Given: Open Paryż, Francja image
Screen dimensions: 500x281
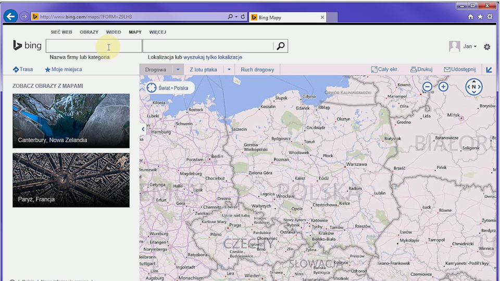Looking at the screenshot, I should click(71, 180).
